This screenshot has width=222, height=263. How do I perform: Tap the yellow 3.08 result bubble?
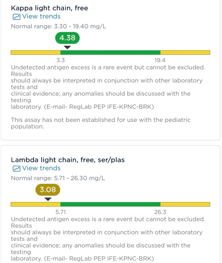click(48, 190)
